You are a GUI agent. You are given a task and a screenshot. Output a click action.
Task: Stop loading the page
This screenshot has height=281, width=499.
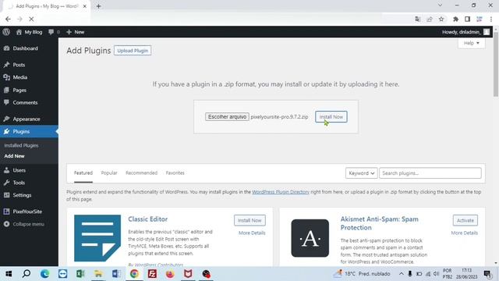coord(31,19)
